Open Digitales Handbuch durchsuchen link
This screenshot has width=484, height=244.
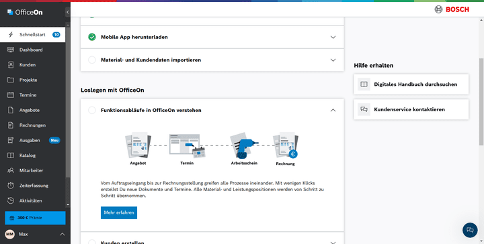point(411,84)
